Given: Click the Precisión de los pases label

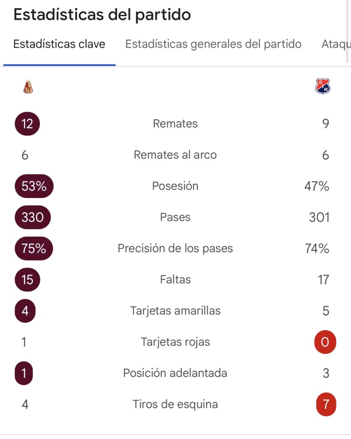Looking at the screenshot, I should (175, 248).
